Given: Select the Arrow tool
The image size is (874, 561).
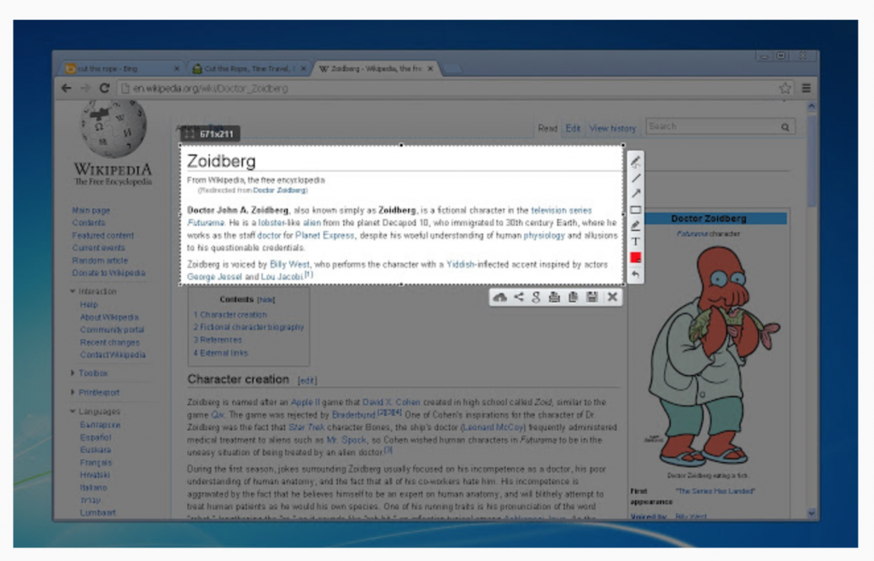Looking at the screenshot, I should pos(636,193).
